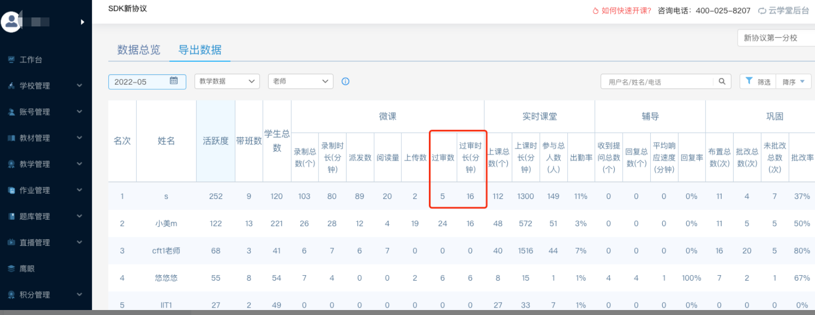Click the 1516 cell in cft1老师 row
815x315 pixels.
[525, 251]
